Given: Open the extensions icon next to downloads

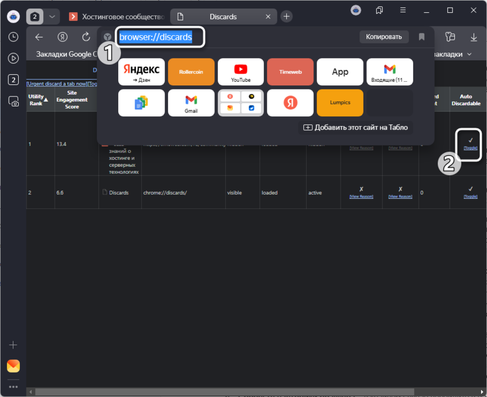Looking at the screenshot, I should 450,37.
